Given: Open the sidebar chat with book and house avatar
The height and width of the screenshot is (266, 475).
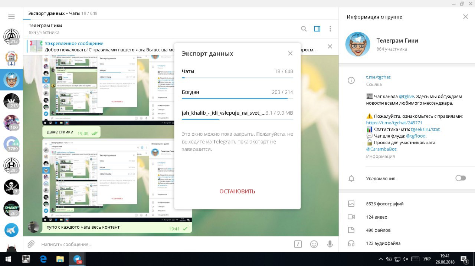Looking at the screenshot, I should pyautogui.click(x=11, y=58).
